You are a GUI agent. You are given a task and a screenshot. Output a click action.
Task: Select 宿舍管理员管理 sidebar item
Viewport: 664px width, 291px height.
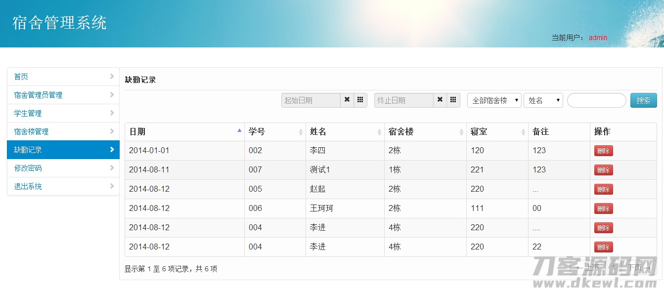tap(63, 95)
